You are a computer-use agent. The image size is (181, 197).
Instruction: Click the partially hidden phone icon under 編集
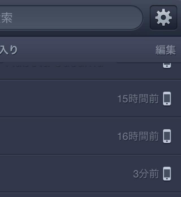(167, 65)
